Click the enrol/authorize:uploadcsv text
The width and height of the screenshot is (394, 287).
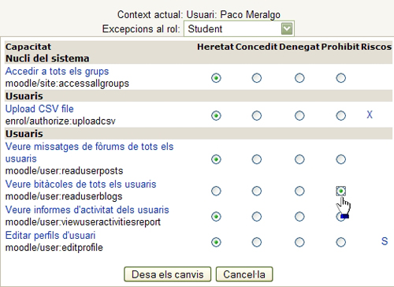pyautogui.click(x=61, y=121)
